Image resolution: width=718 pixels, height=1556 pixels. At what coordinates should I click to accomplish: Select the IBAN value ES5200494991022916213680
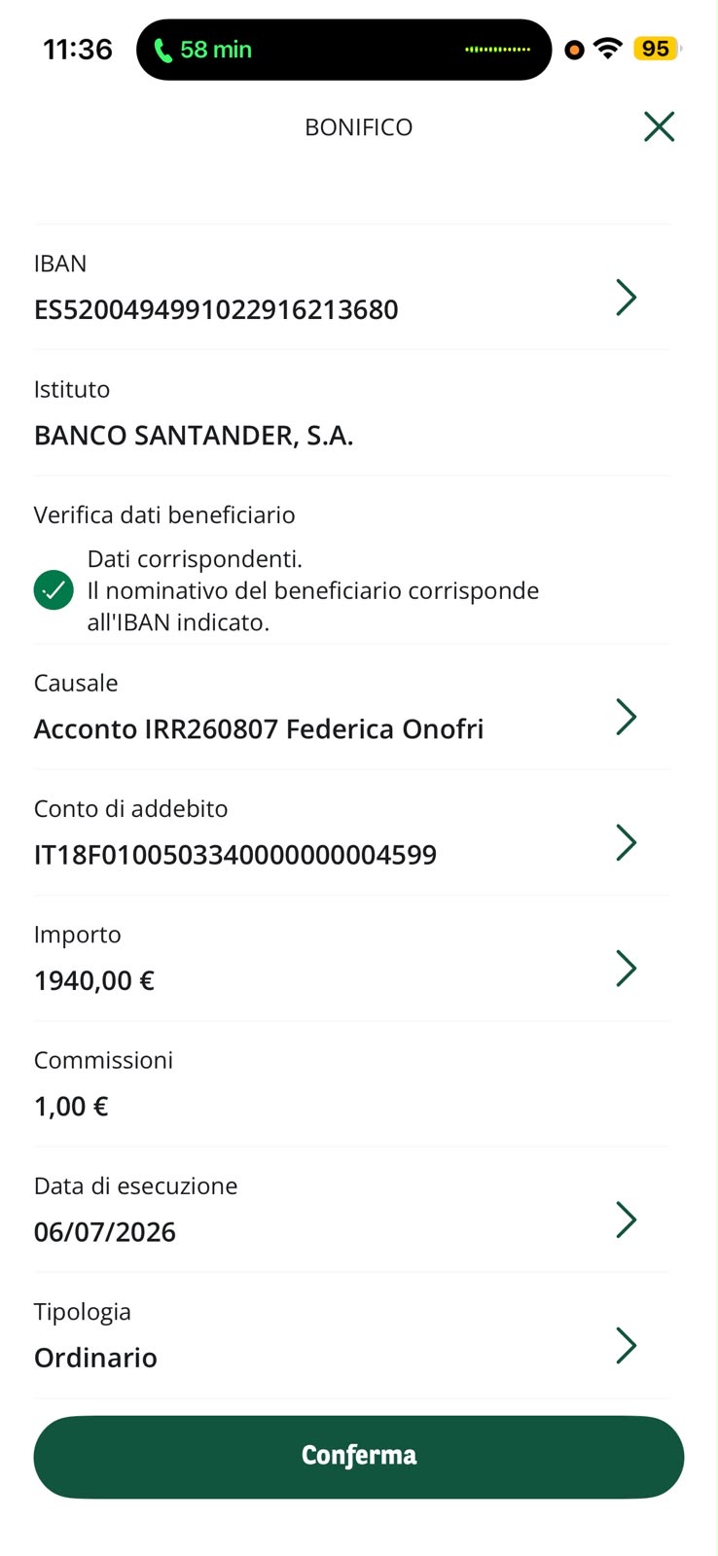pyautogui.click(x=216, y=310)
